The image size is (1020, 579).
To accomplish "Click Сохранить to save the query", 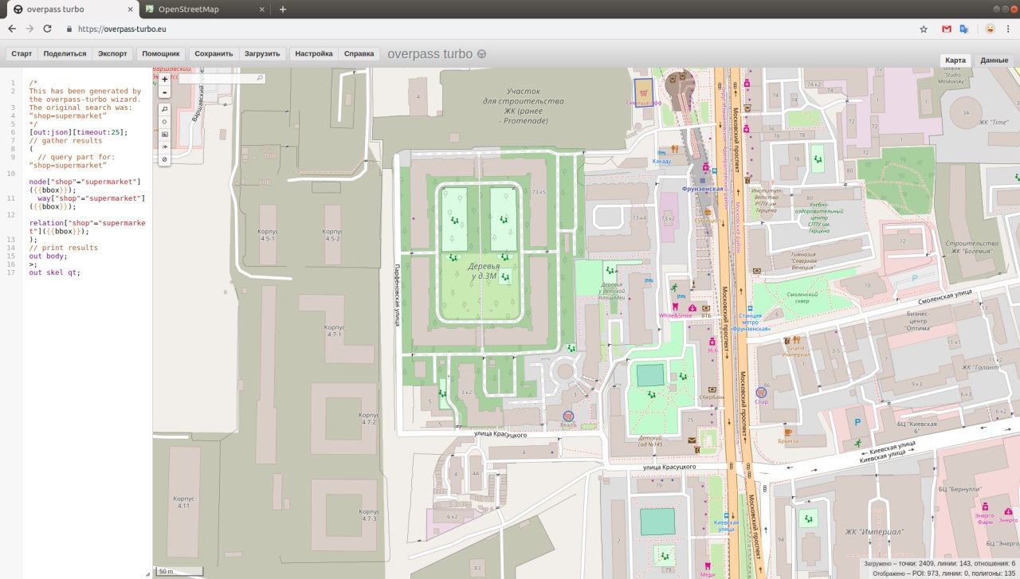I will (214, 54).
